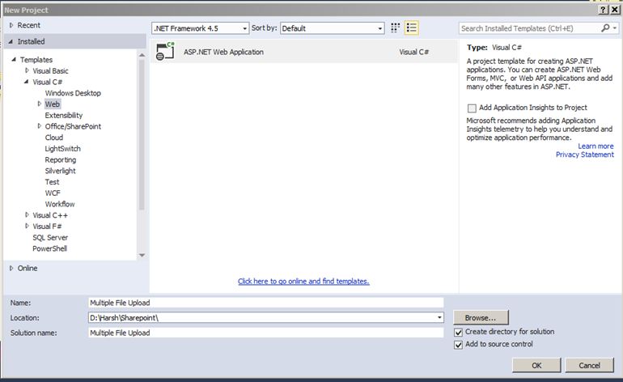The height and width of the screenshot is (382, 623).
Task: Select the Reporting category
Action: (61, 159)
